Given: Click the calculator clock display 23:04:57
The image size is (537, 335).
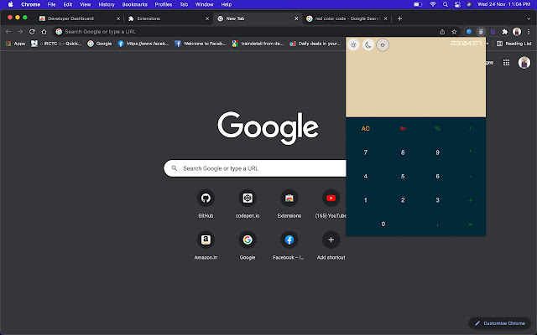Looking at the screenshot, I should point(467,43).
